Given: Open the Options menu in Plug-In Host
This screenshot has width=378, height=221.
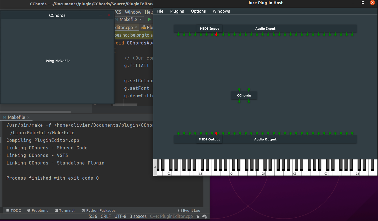Looking at the screenshot, I should [198, 11].
